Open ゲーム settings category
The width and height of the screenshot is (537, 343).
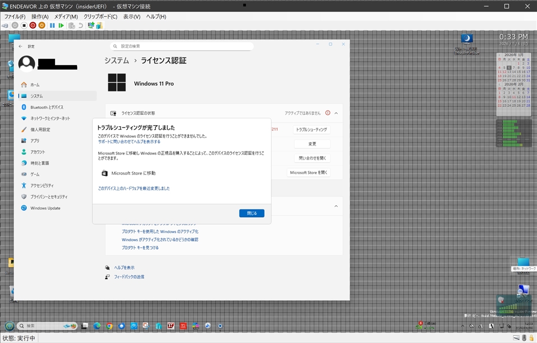[57, 174]
